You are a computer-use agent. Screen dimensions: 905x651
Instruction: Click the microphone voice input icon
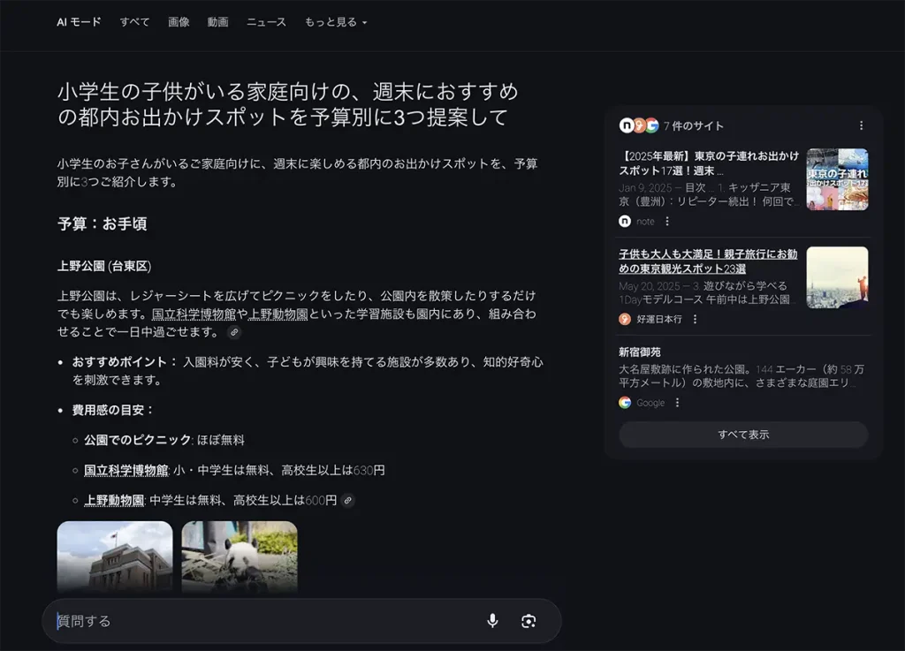pyautogui.click(x=492, y=620)
